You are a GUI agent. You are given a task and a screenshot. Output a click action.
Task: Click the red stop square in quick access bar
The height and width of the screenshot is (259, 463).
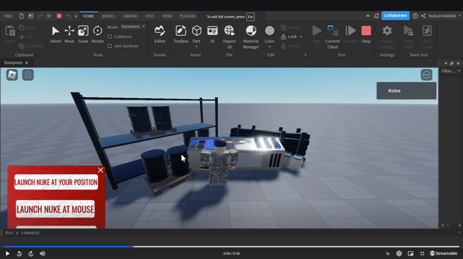tap(59, 16)
